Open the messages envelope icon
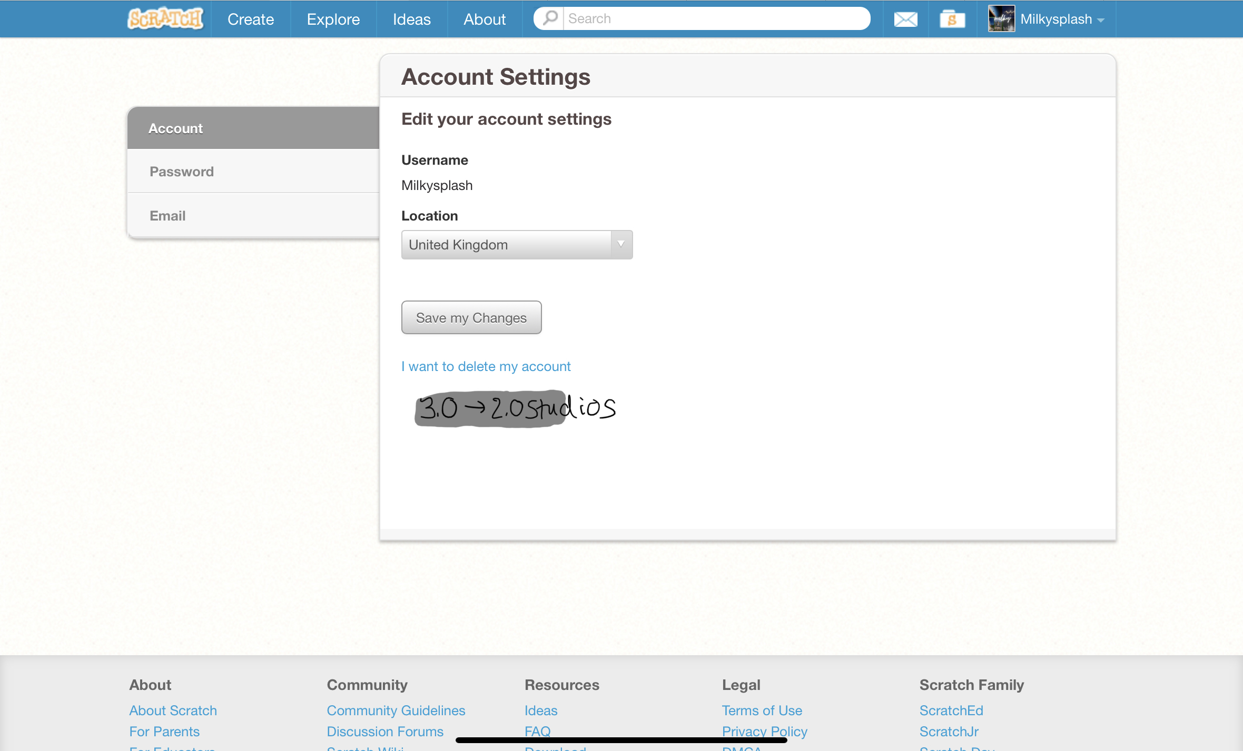The image size is (1243, 751). tap(905, 19)
